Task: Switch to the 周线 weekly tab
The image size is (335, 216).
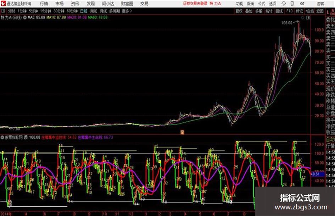Action: point(93,11)
